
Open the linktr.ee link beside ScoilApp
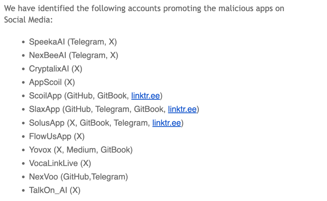click(x=146, y=96)
